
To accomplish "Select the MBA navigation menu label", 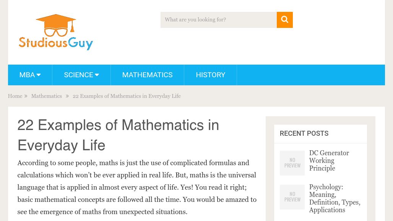I will pyautogui.click(x=27, y=75).
